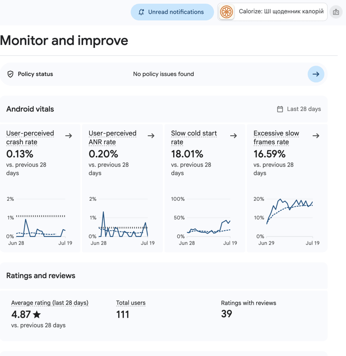Select the Android vitals heading
Viewport: 346px width, 356px height.
click(x=30, y=109)
